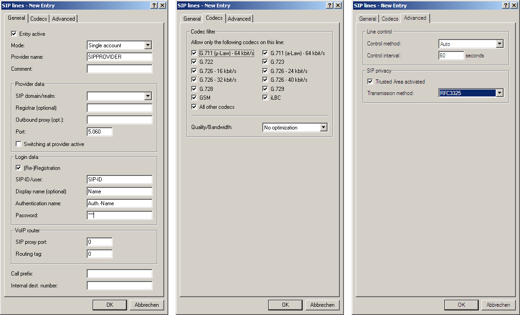Expand the SIP domain/realm dropdown
The width and height of the screenshot is (520, 315).
(148, 96)
